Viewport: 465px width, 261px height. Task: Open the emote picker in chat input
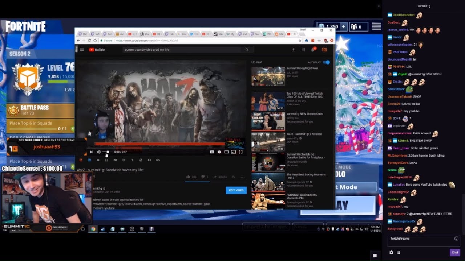456,239
